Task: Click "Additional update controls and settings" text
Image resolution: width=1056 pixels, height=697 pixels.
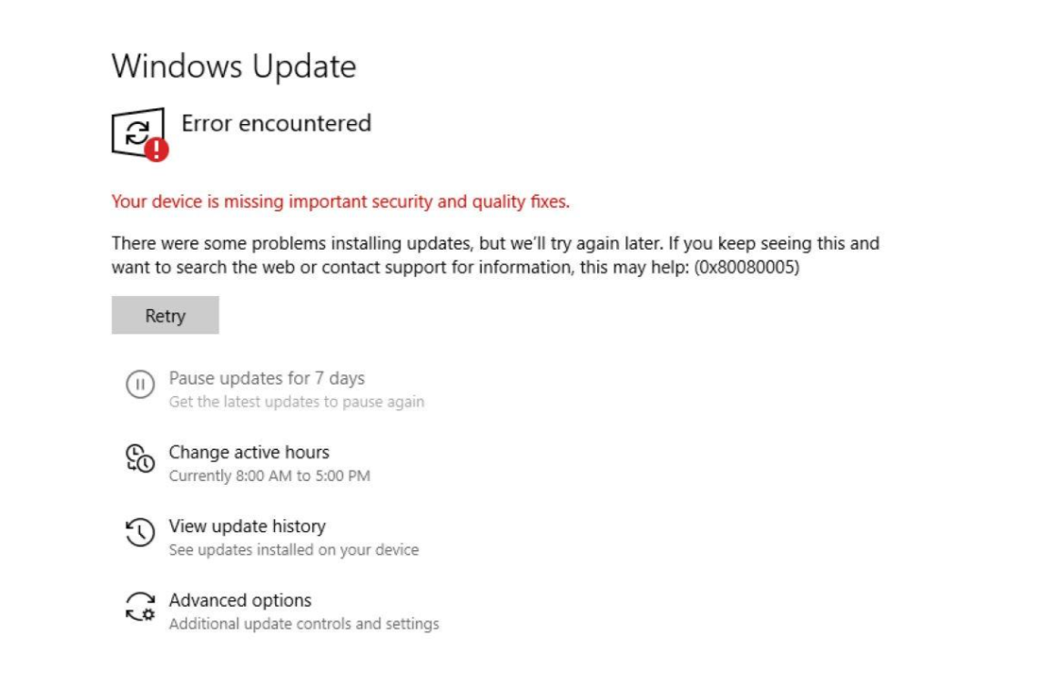Action: (304, 624)
